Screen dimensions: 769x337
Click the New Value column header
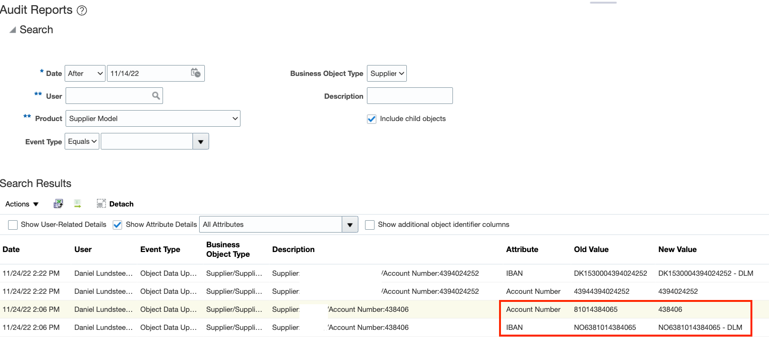[x=677, y=250]
